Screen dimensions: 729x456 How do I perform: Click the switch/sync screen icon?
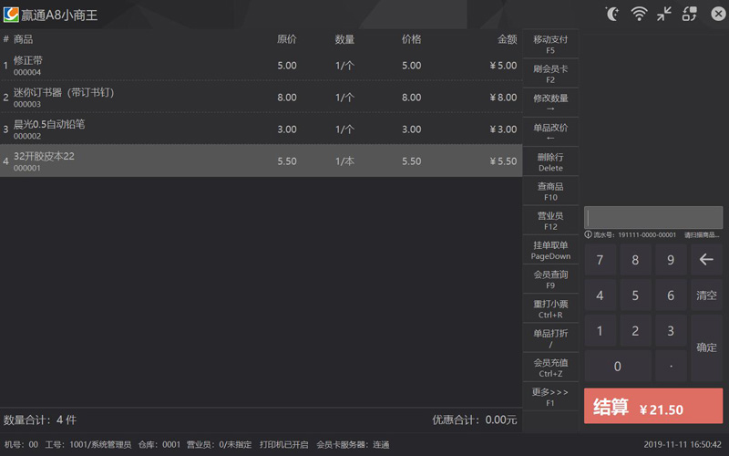690,14
